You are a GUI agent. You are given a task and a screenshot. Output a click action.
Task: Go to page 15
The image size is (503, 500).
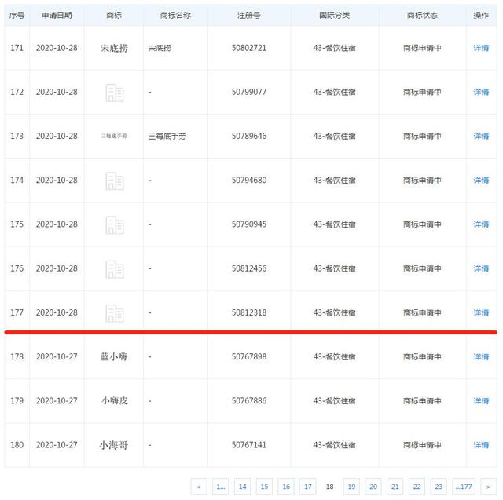tap(264, 487)
